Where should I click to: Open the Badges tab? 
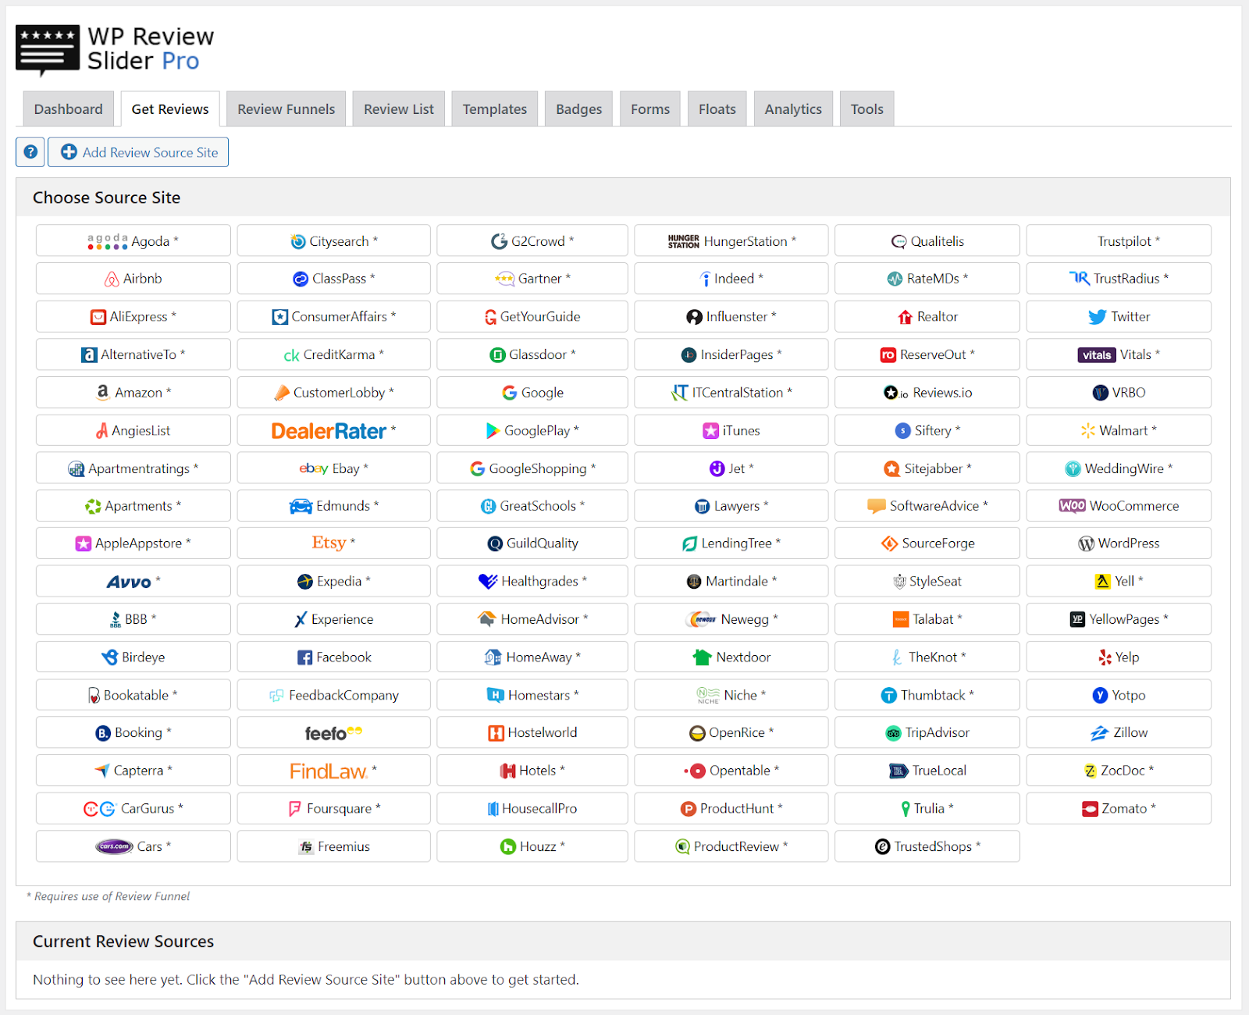(579, 109)
